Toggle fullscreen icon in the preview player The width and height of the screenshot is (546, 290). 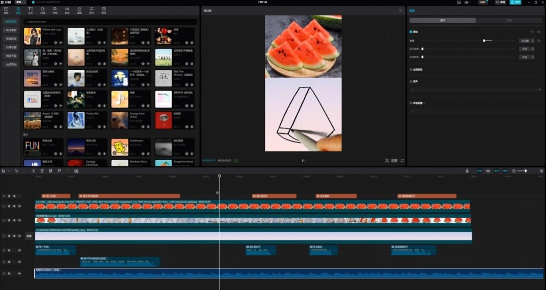[402, 161]
